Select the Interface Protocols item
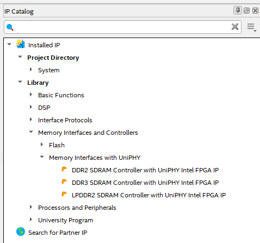This screenshot has height=243, width=260. click(x=65, y=120)
